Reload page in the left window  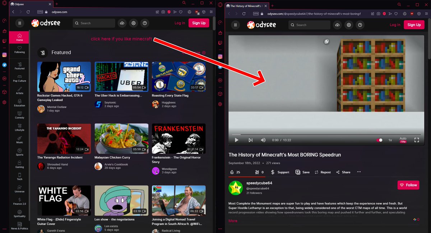(x=28, y=12)
